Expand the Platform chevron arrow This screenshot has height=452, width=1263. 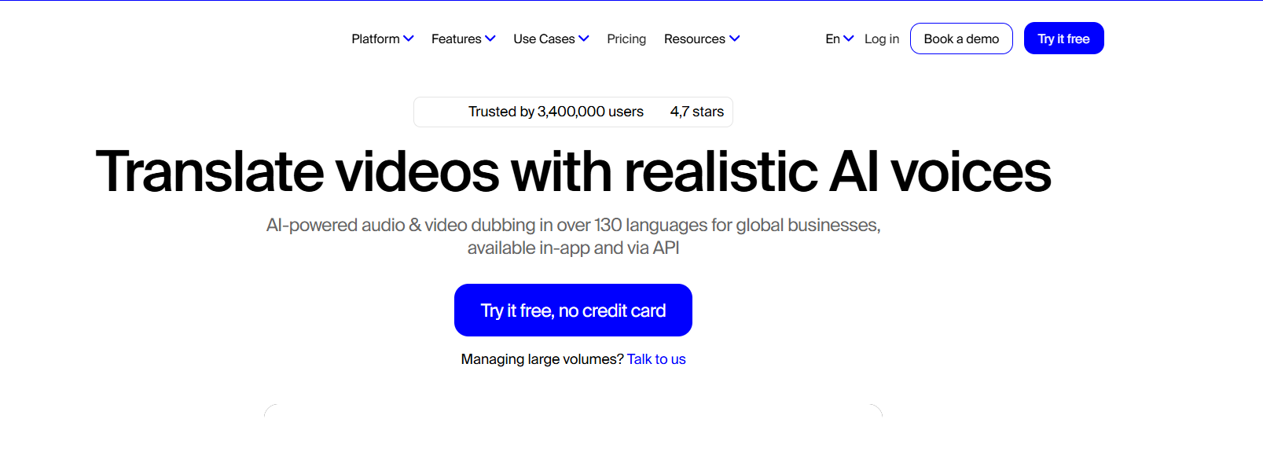pyautogui.click(x=408, y=39)
